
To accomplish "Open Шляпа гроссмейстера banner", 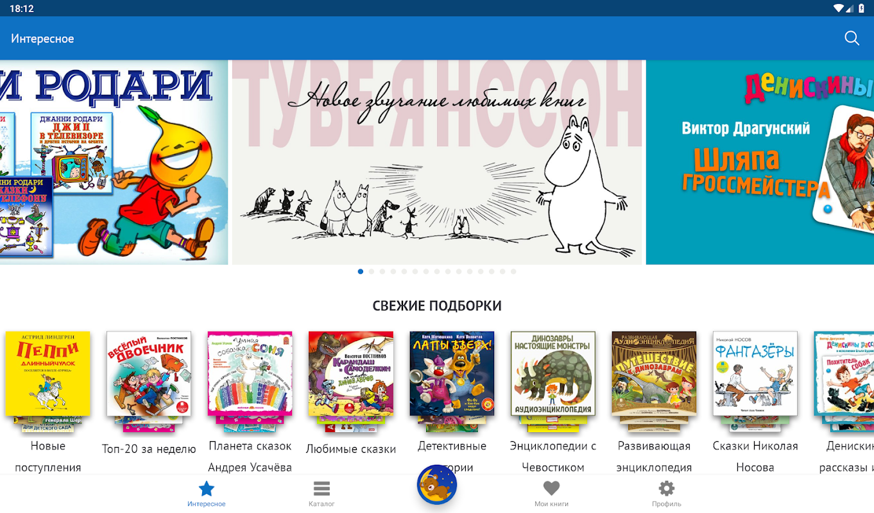I will 760,162.
